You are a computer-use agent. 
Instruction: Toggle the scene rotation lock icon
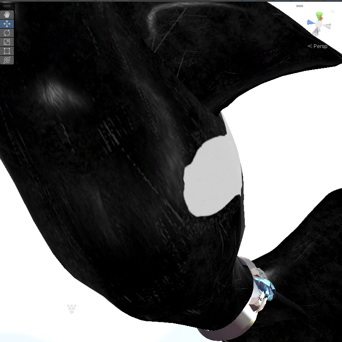click(332, 11)
